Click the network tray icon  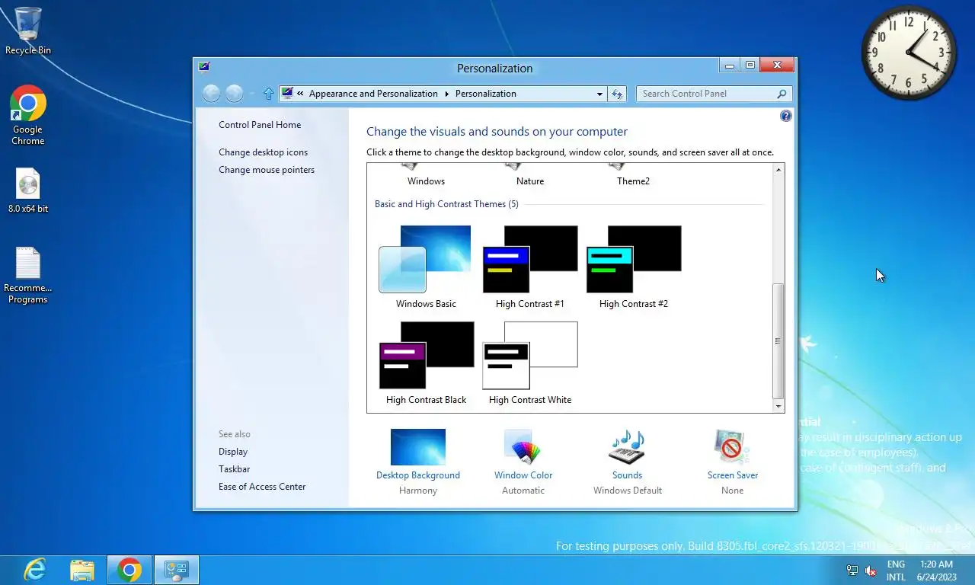click(x=852, y=571)
